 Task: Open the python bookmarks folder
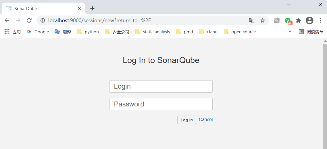tap(88, 32)
